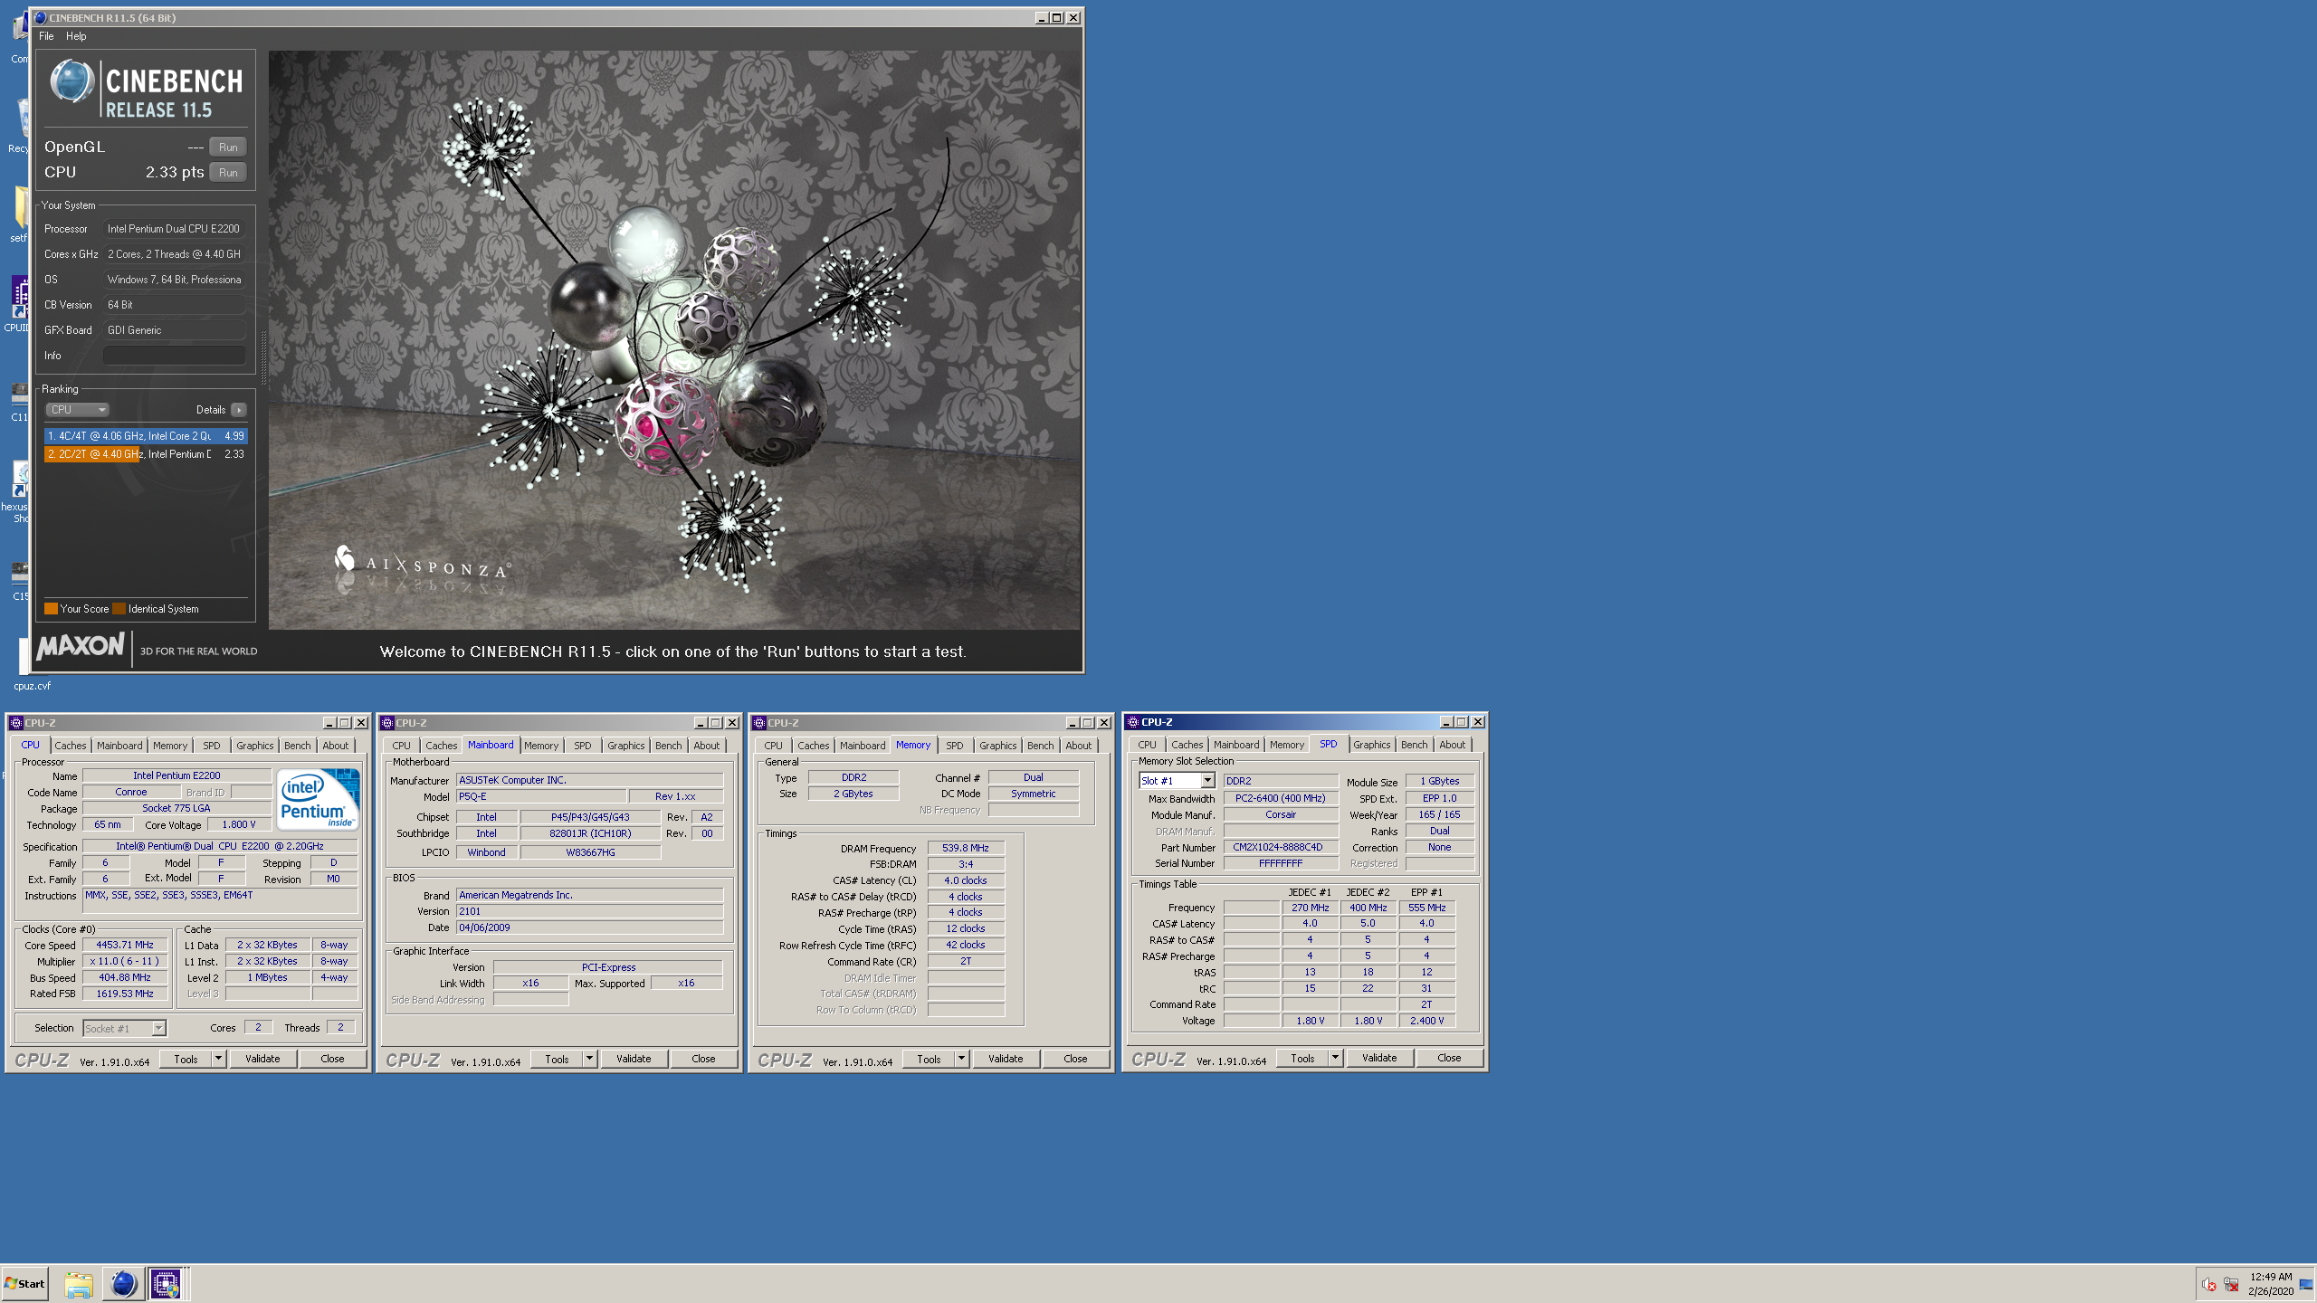
Task: Click Core Speed value 4453.71 MHz
Action: coord(125,945)
